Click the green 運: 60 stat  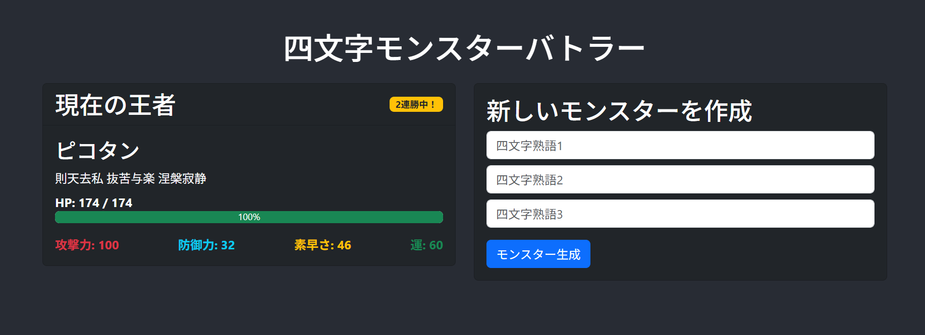tap(426, 245)
